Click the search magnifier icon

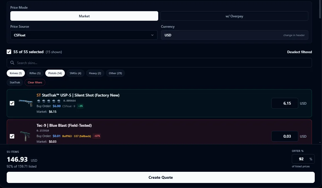[x=12, y=63]
